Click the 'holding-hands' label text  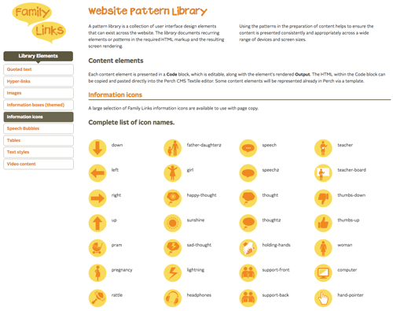(276, 245)
